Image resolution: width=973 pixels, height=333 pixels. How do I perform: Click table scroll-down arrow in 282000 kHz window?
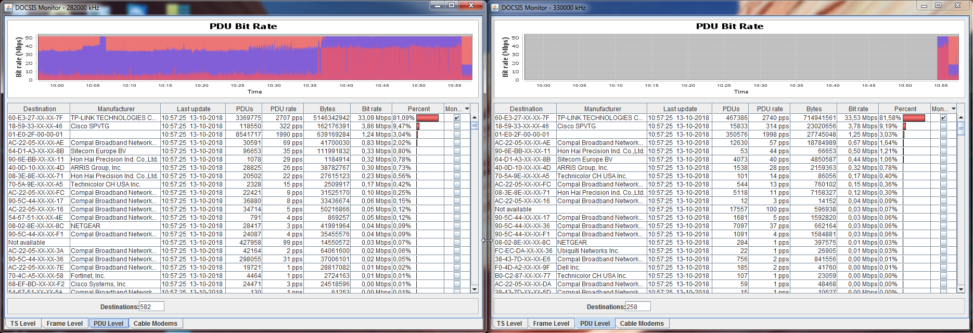point(475,289)
